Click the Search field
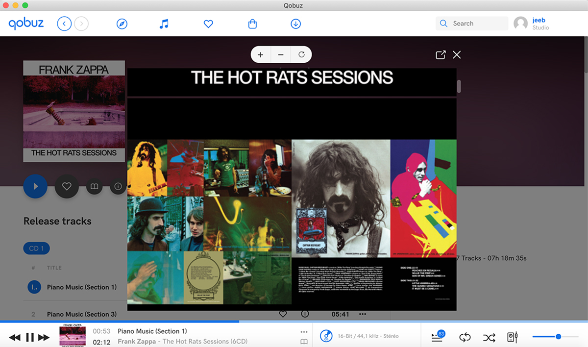This screenshot has width=588, height=347. pyautogui.click(x=472, y=24)
